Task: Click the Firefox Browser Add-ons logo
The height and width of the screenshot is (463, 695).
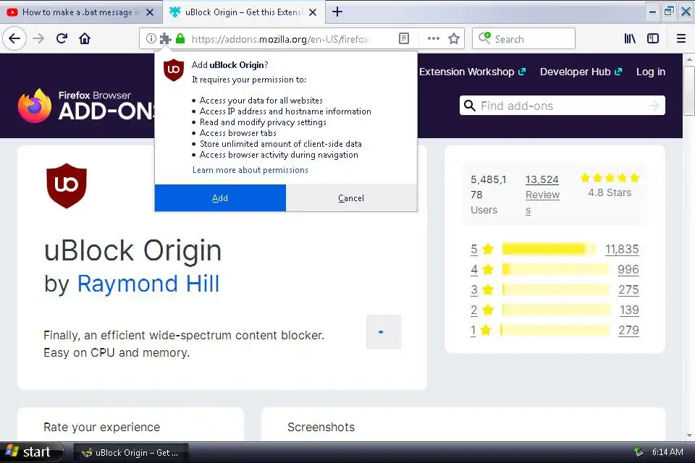Action: (x=86, y=106)
